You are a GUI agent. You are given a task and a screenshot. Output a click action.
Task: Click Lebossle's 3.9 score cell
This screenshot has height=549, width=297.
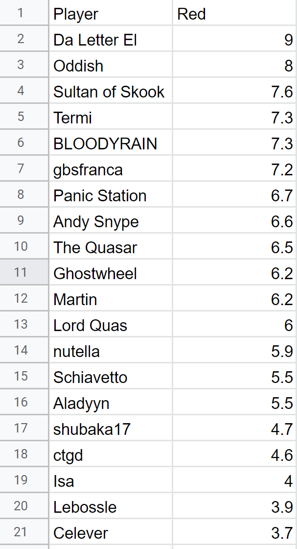[x=234, y=507]
